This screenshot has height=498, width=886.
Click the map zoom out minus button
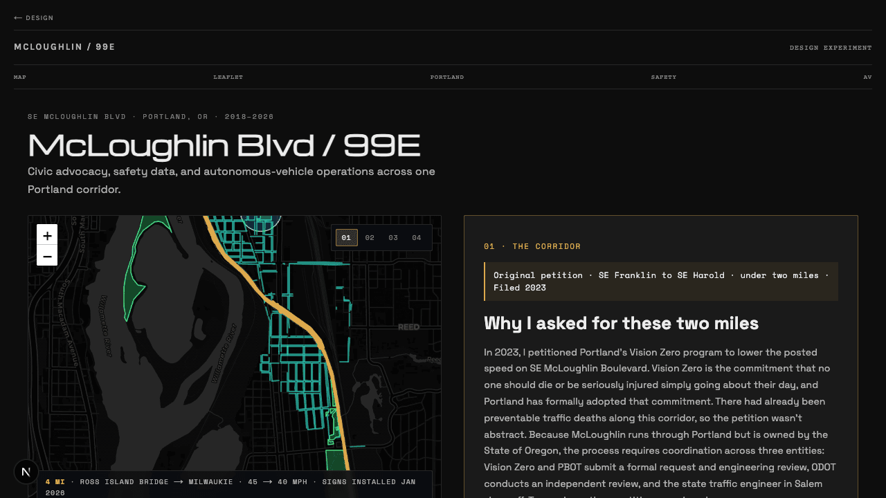coord(47,256)
